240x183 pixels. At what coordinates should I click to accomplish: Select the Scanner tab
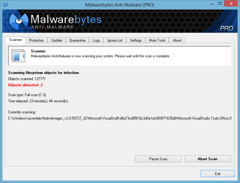[15, 40]
